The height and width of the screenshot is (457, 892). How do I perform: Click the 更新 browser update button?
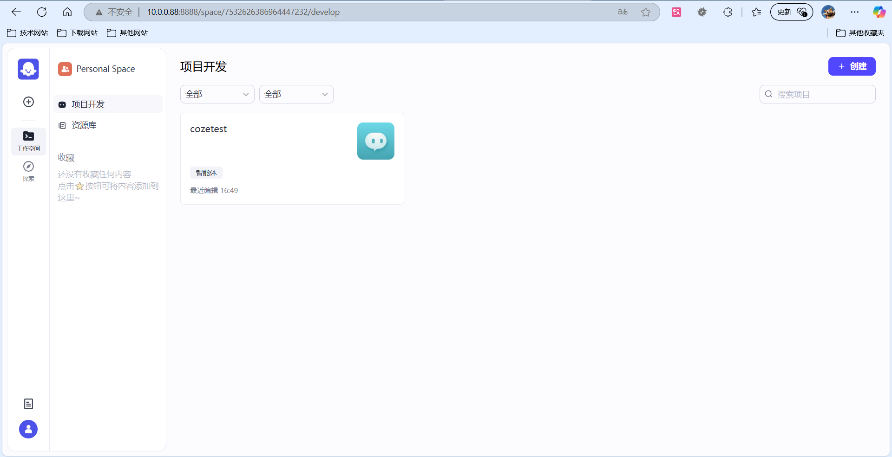[791, 12]
